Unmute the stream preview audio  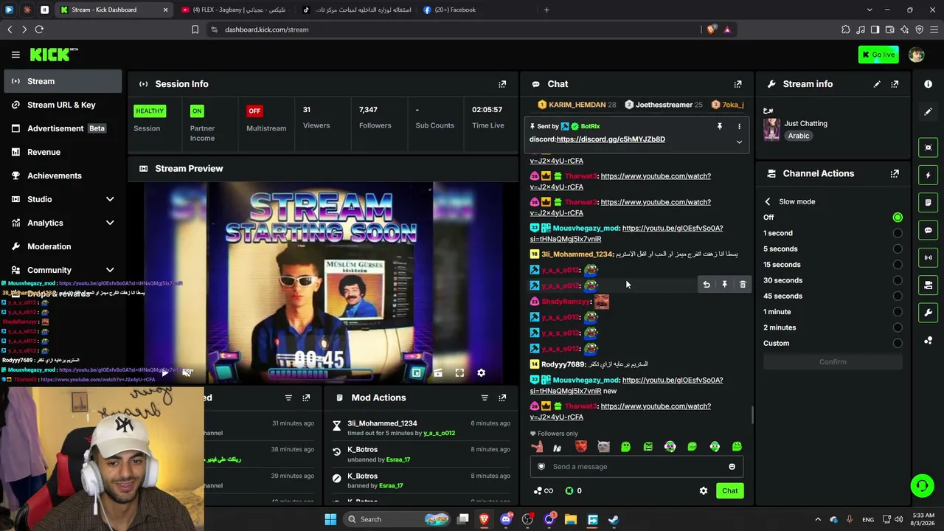(x=187, y=373)
